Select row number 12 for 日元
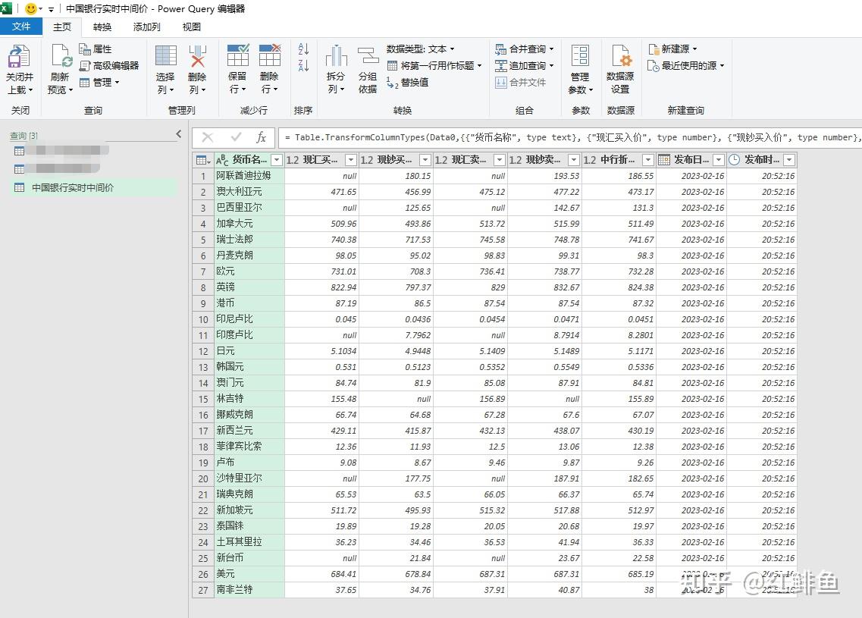Screen dimensions: 862x618 (x=203, y=351)
